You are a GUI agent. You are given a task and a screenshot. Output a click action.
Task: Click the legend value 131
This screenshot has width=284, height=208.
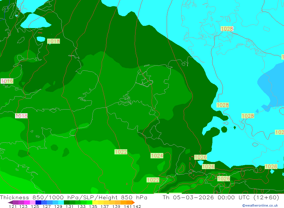coord(69,206)
